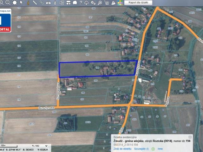Activate the full extent zoom tool
The height and width of the screenshot is (152, 203).
tap(15, 3)
